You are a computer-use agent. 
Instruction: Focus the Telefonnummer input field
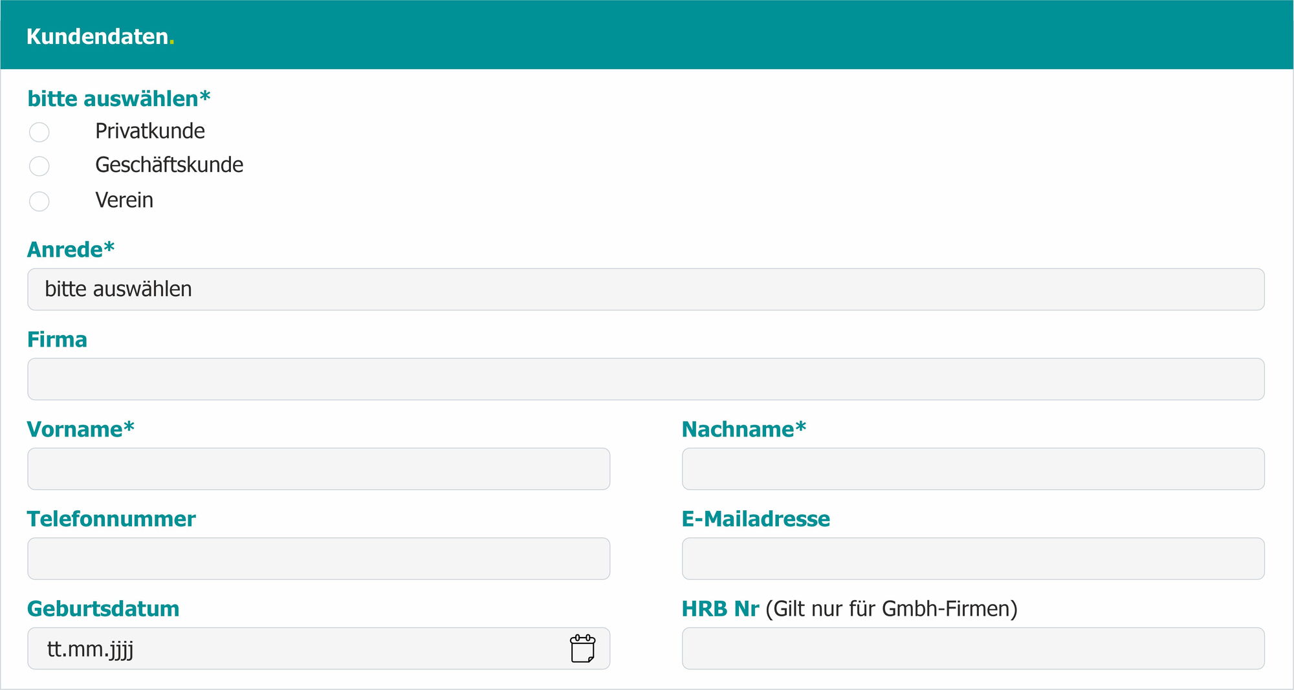318,559
